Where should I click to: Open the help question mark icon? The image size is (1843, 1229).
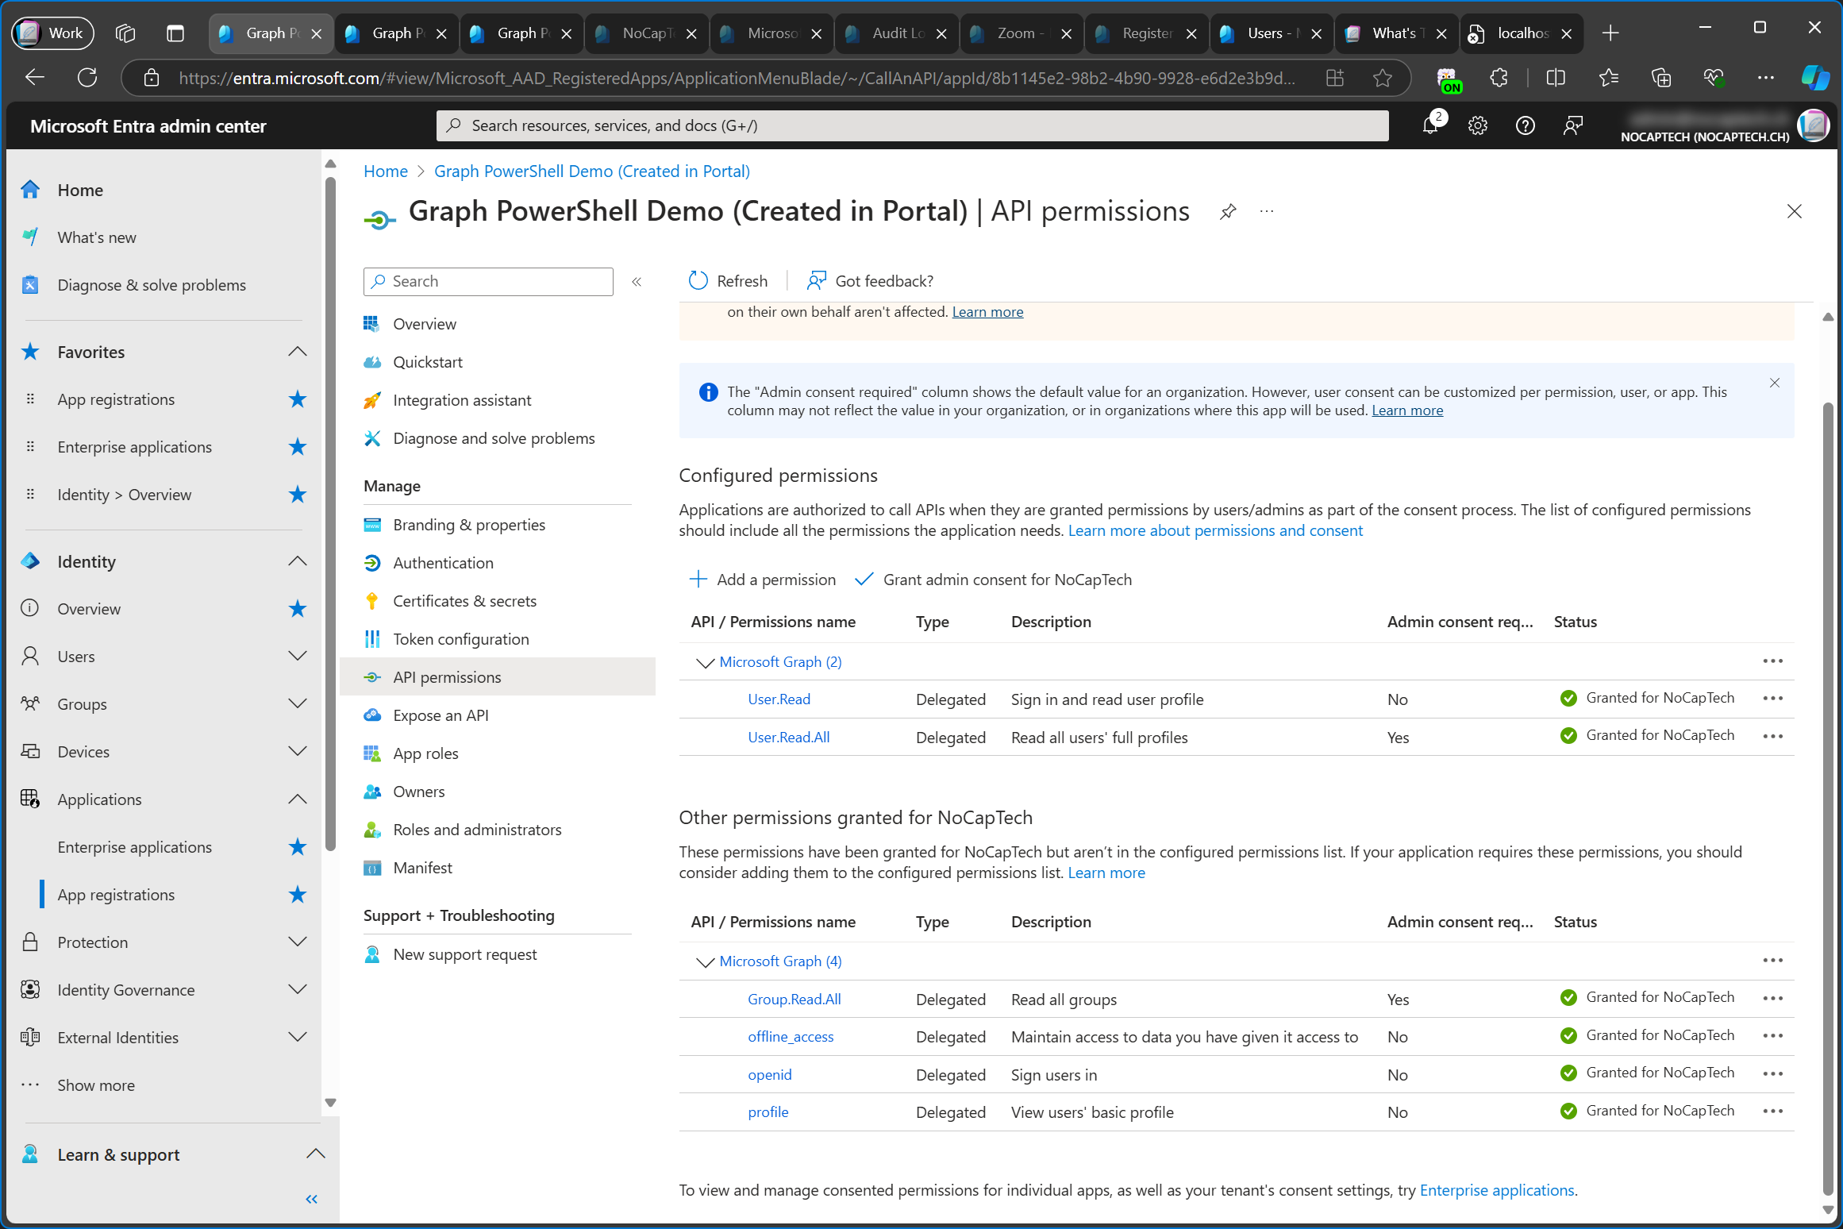[1525, 125]
